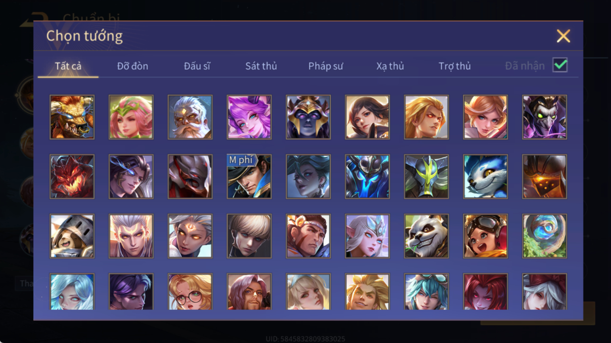Pick the blue armored robot hero
Screen dimensions: 611x343
pos(367,177)
